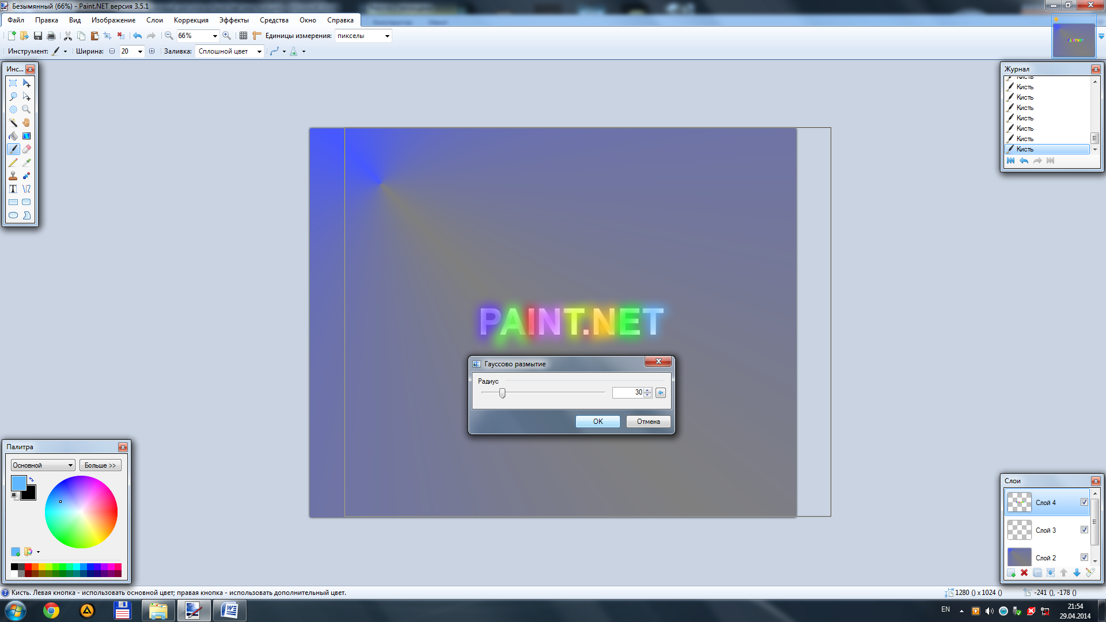Open the Файл menu
1106x622 pixels.
[16, 20]
